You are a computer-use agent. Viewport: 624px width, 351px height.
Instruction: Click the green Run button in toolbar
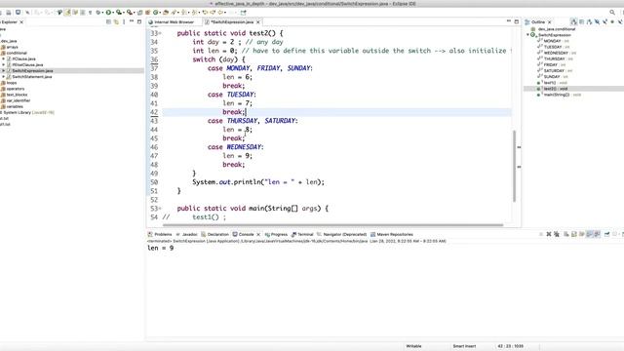108,13
